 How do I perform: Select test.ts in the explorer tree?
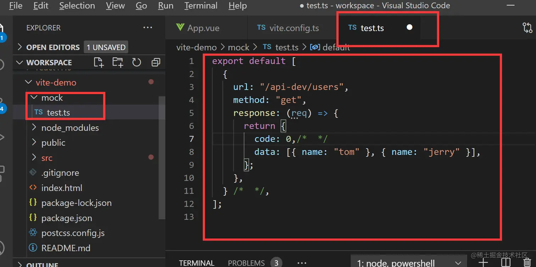click(58, 112)
